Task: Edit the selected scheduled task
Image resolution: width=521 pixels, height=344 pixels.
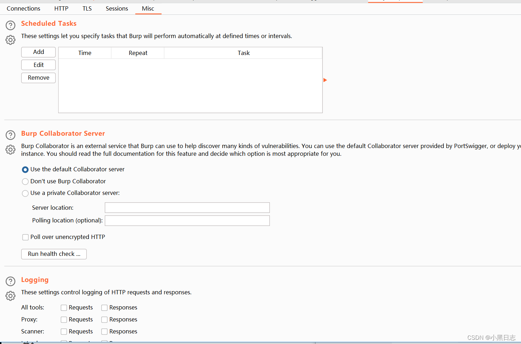Action: tap(38, 65)
